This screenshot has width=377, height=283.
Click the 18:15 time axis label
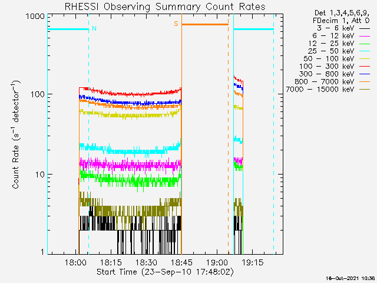click(x=111, y=262)
